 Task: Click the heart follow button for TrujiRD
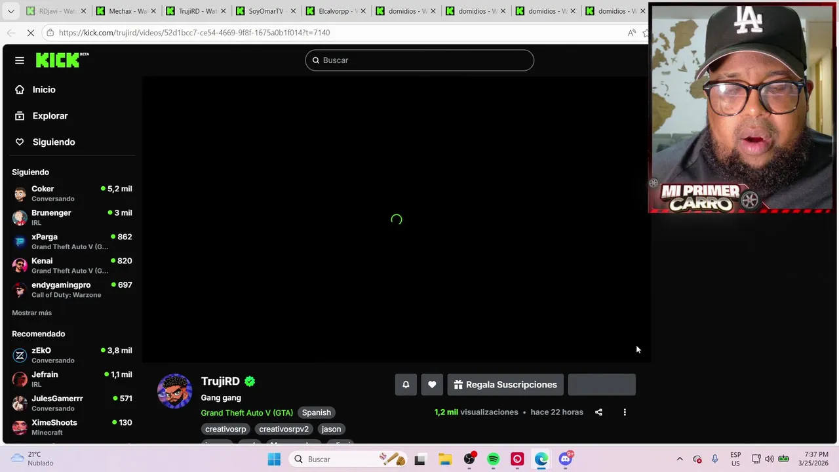coord(432,385)
